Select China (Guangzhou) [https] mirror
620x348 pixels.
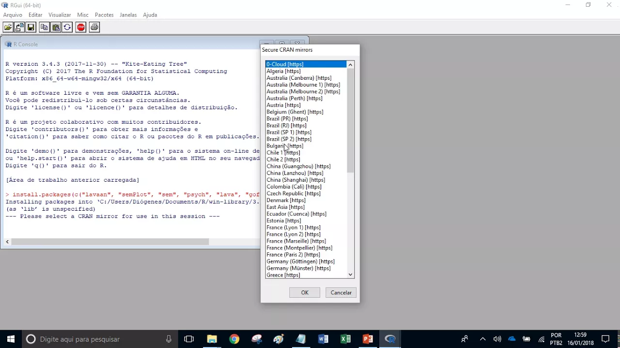coord(306,166)
